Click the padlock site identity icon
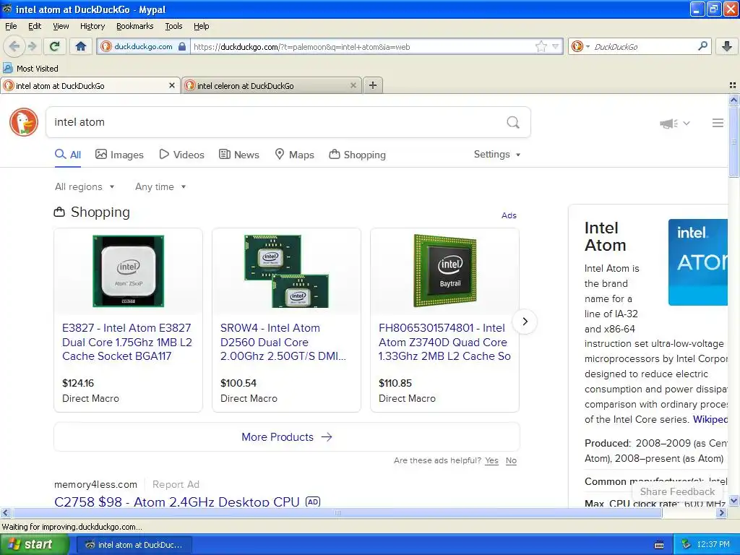740x555 pixels. 182,46
